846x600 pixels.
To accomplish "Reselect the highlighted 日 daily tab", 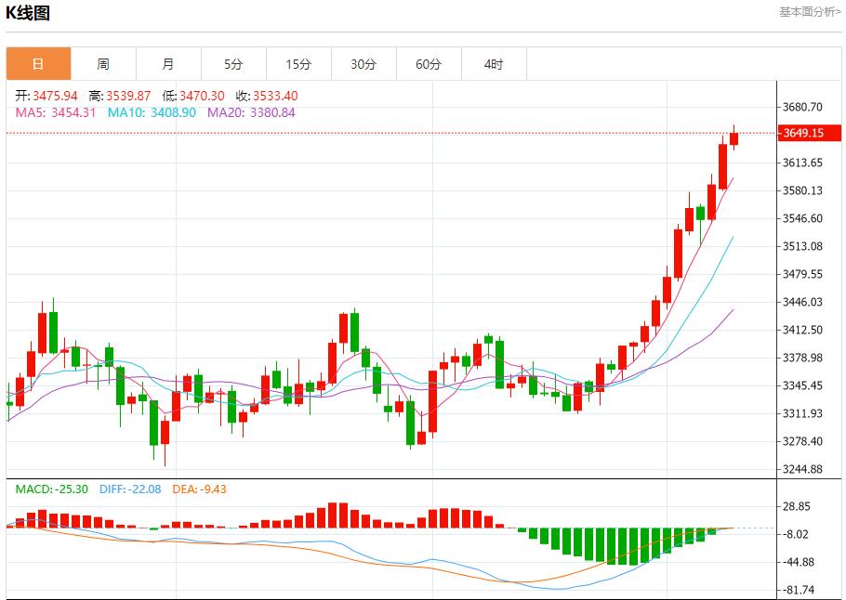I will pyautogui.click(x=38, y=63).
